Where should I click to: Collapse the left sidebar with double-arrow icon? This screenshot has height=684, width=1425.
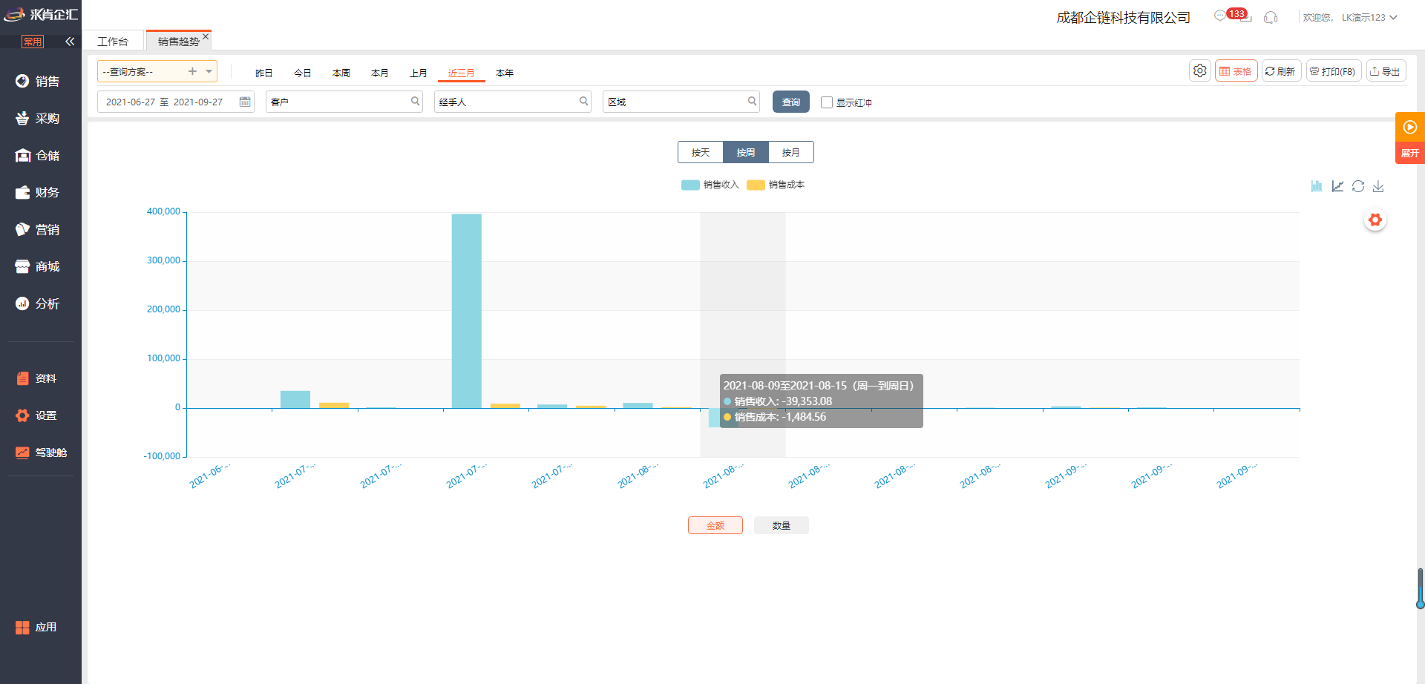(70, 42)
